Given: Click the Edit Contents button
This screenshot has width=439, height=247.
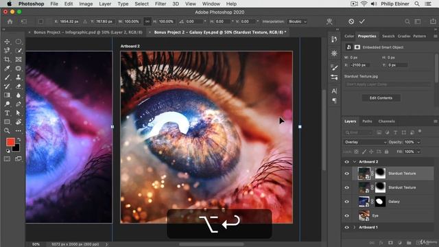Looking at the screenshot, I should click(x=381, y=98).
